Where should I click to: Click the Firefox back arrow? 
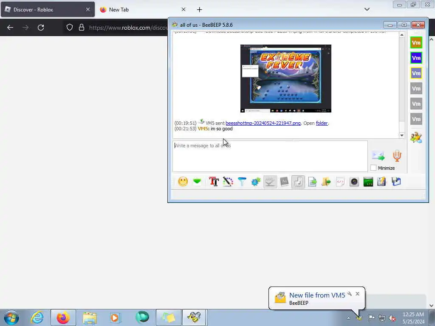[x=10, y=28]
